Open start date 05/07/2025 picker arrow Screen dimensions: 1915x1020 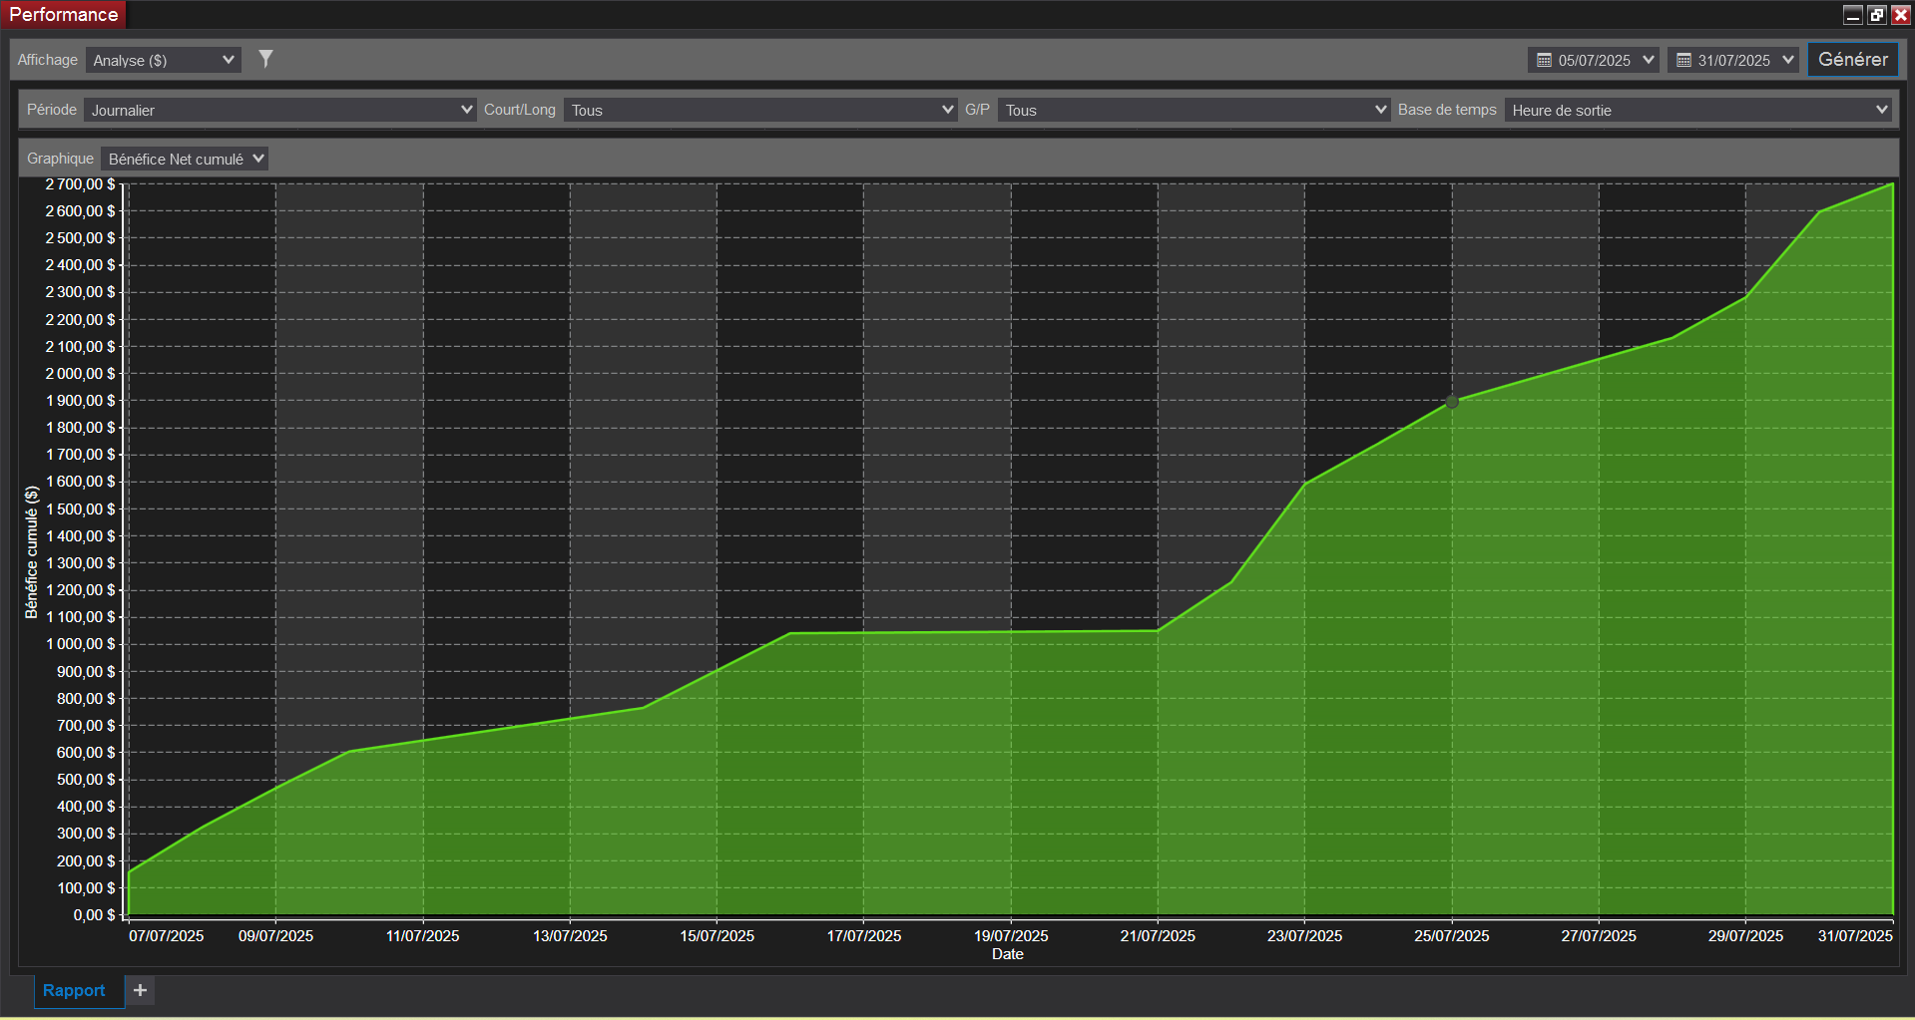tap(1649, 61)
